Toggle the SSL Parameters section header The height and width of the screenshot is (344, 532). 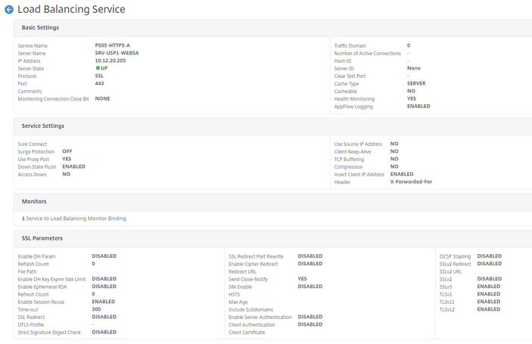[x=42, y=238]
